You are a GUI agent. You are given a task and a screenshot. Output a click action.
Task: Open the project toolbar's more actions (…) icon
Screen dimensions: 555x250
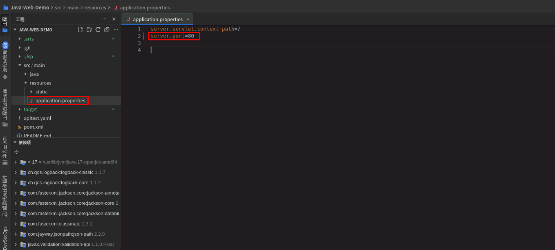tap(116, 29)
